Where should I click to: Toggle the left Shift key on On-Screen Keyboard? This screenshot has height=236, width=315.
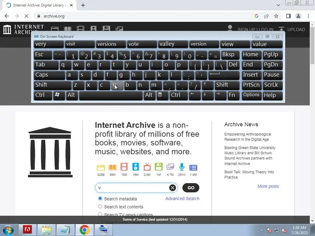52,85
